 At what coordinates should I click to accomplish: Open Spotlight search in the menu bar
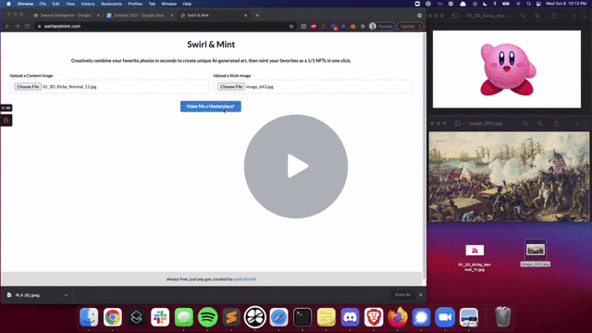[x=528, y=4]
